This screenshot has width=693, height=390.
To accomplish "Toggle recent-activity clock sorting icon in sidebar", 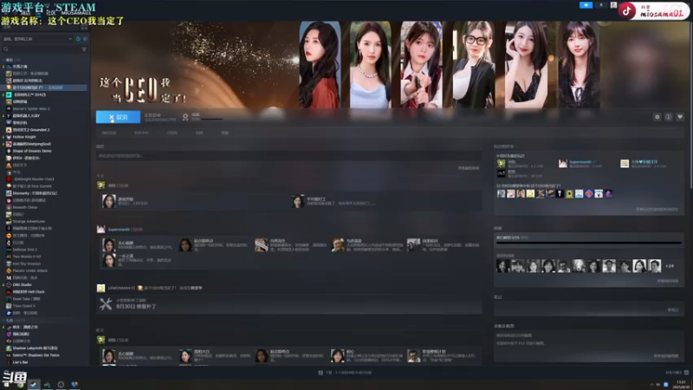I will coord(78,39).
